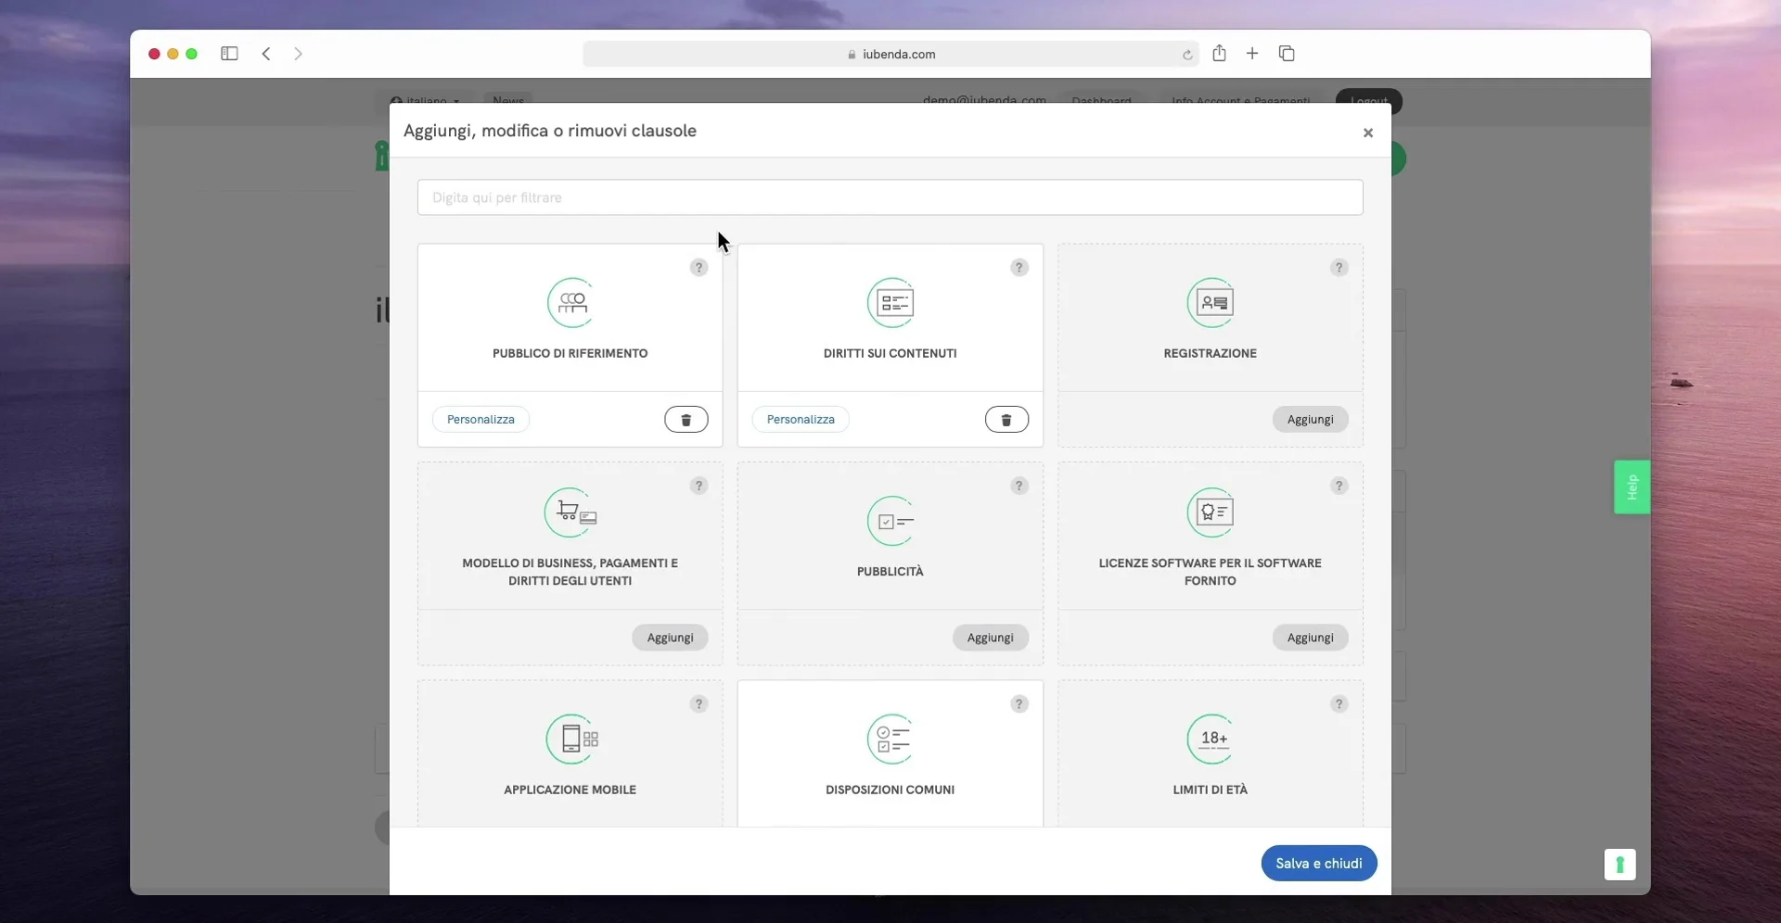Image resolution: width=1781 pixels, height=923 pixels.
Task: Open help for Modello di business clause
Action: point(699,486)
